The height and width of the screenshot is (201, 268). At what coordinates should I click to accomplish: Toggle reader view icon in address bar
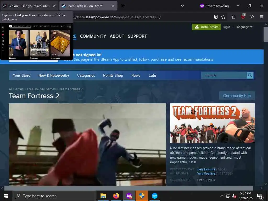(216, 17)
